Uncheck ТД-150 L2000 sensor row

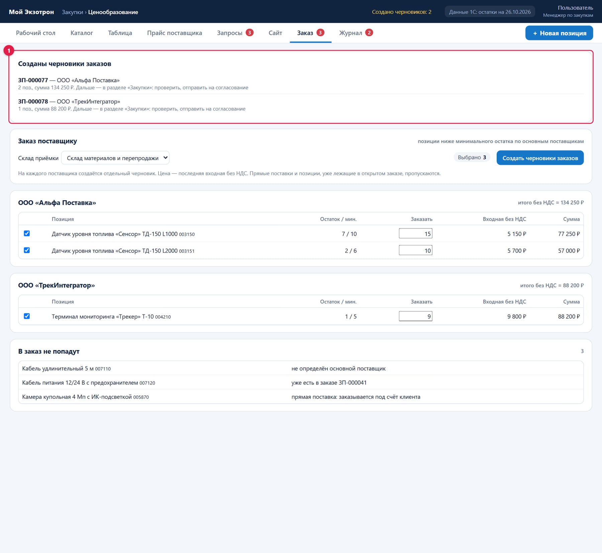click(x=27, y=250)
